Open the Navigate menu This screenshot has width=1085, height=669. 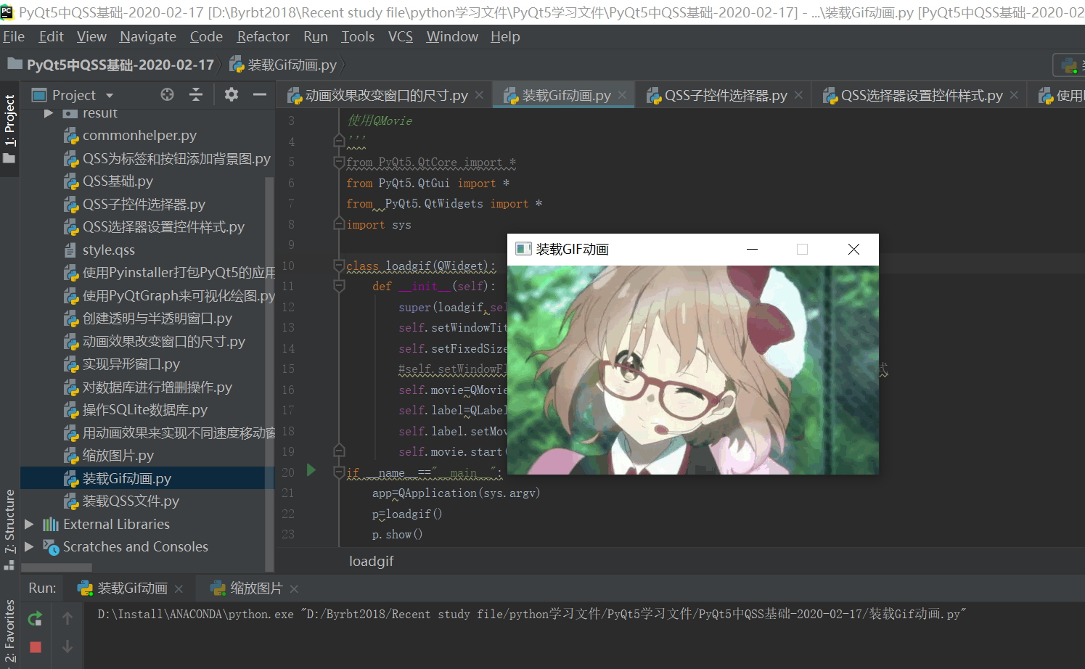pyautogui.click(x=148, y=36)
